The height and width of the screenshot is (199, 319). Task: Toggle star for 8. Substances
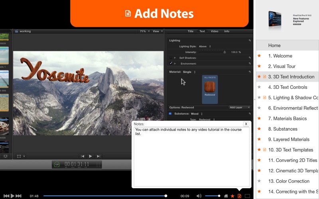click(259, 129)
